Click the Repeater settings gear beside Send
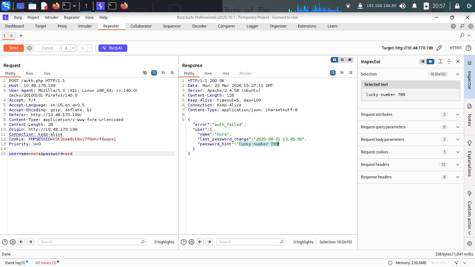475x267 pixels. pos(30,48)
